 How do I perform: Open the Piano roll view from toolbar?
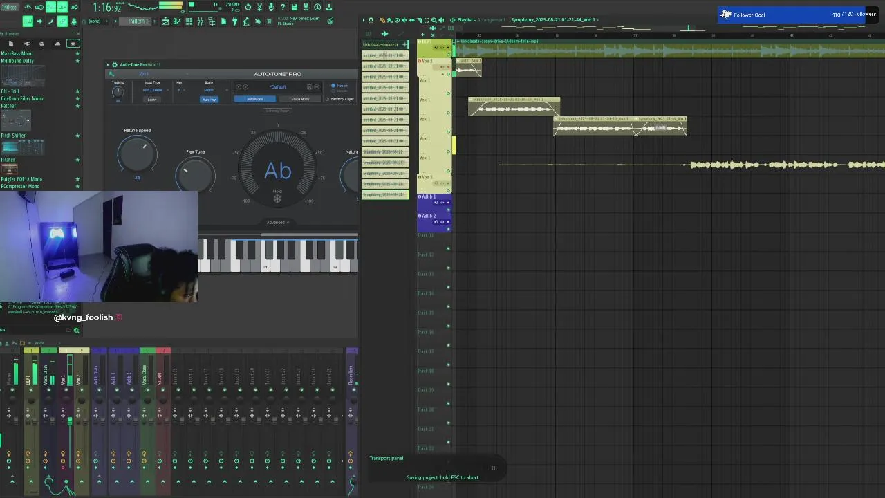(x=177, y=21)
